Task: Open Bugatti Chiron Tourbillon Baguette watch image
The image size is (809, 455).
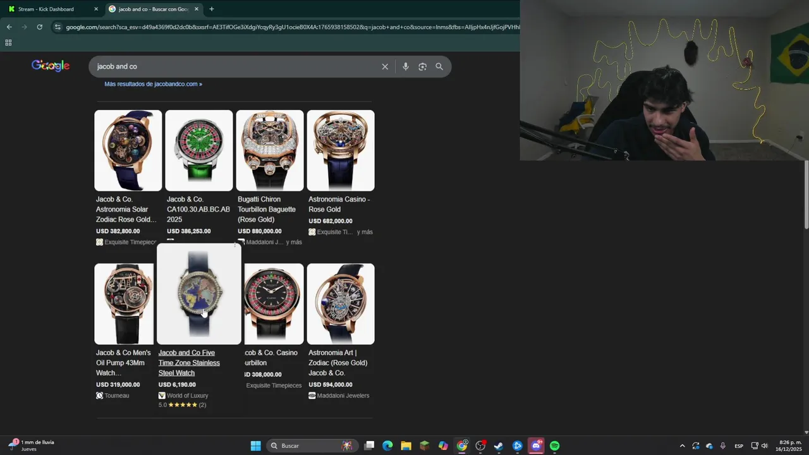Action: [270, 150]
